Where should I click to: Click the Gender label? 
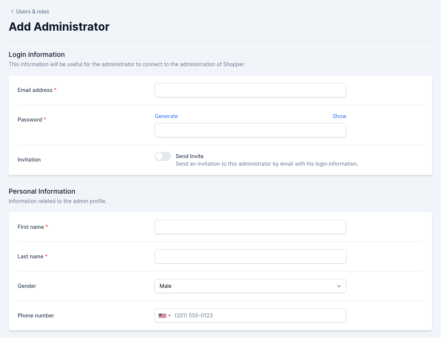pos(27,286)
